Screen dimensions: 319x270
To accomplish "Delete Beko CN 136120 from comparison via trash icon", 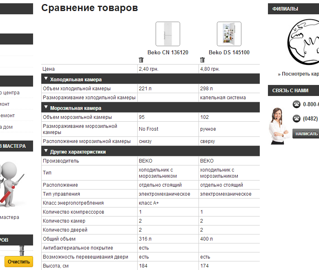I will [x=141, y=60].
